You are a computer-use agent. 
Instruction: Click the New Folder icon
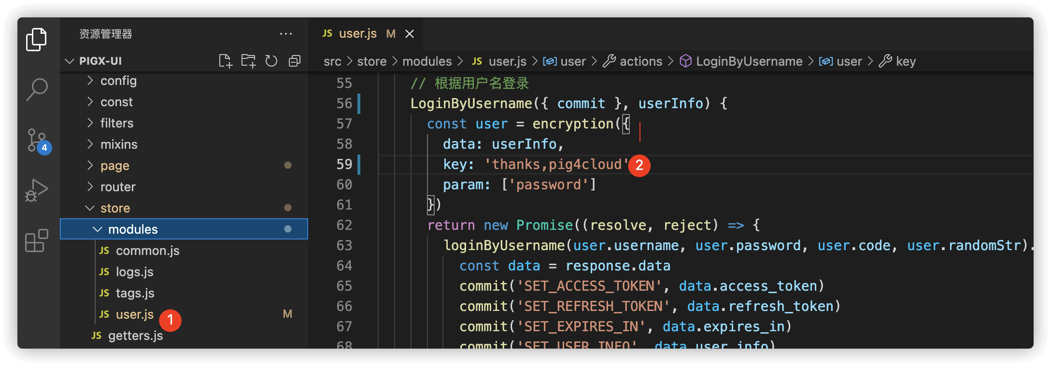tap(248, 61)
